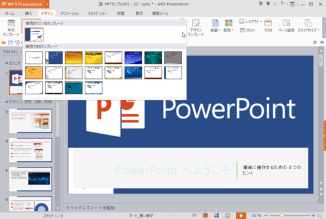
Task: Open the アニメーション tab
Action: pos(70,13)
